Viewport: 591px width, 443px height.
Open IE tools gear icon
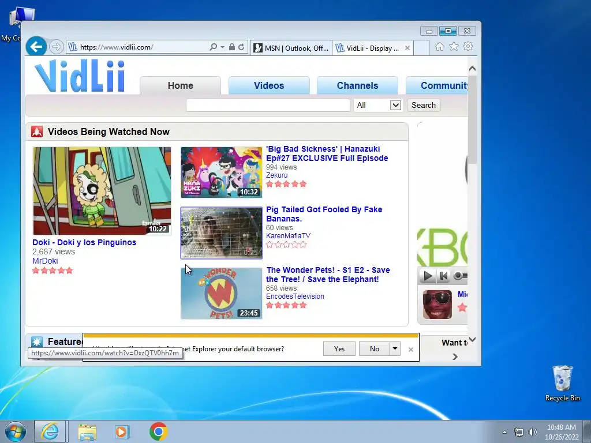point(468,46)
